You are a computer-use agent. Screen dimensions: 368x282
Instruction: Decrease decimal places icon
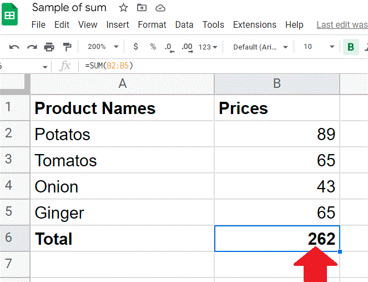(169, 47)
